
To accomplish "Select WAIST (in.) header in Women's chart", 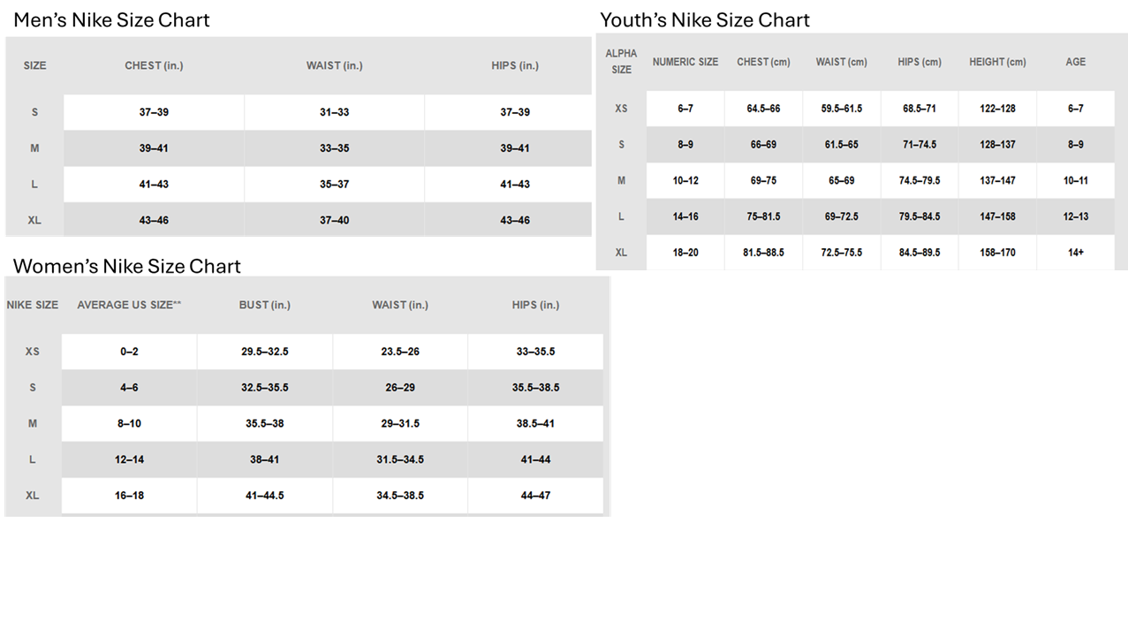I will click(x=400, y=305).
